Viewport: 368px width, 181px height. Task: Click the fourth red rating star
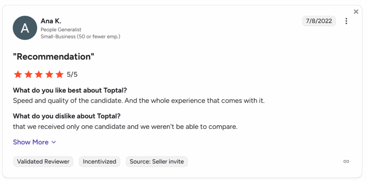(49, 75)
